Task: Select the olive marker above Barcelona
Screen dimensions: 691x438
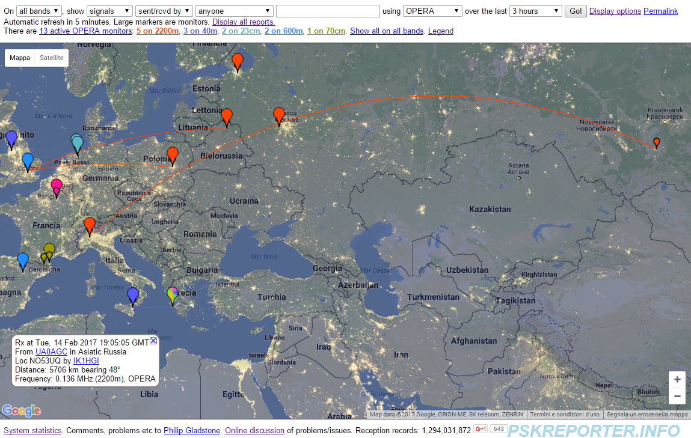Action: pyautogui.click(x=49, y=251)
